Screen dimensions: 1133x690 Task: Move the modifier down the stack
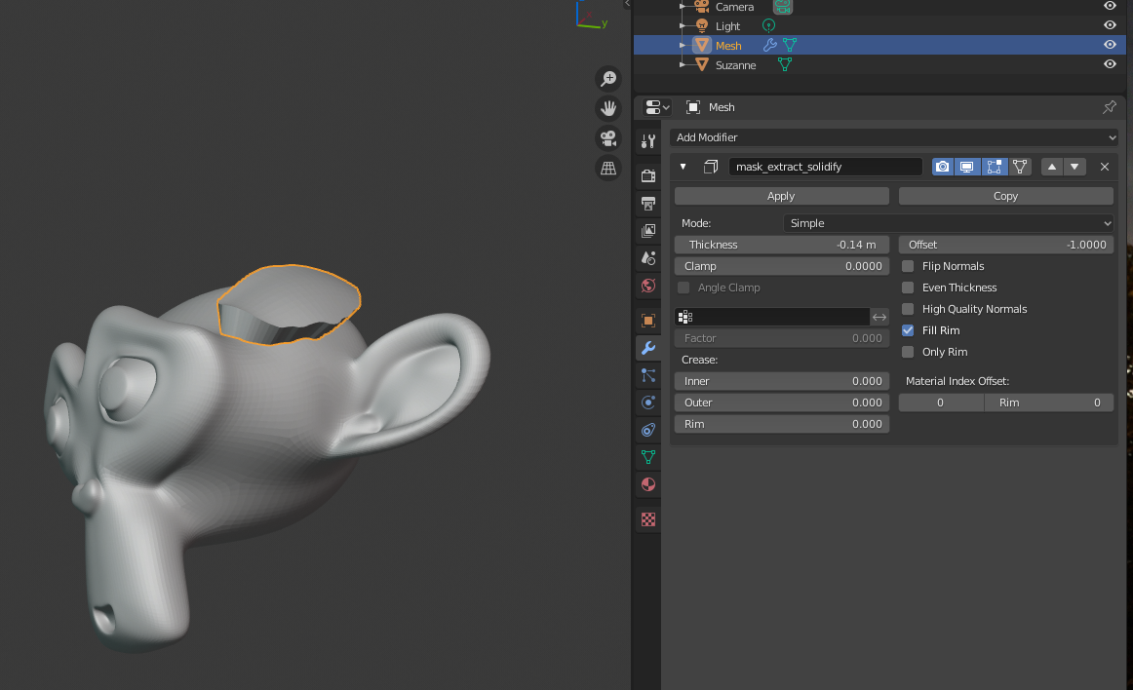pyautogui.click(x=1074, y=167)
